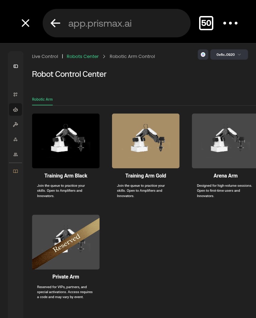Click the Training Arm Gold title
Viewport: 256px width, 318px height.
[x=146, y=176]
